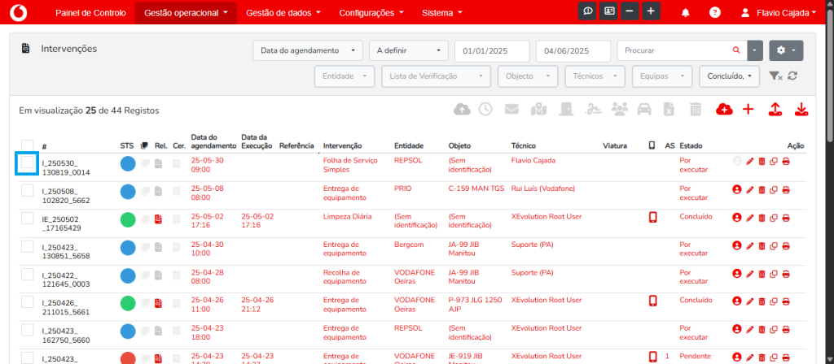Viewport: 834px width, 364px height.
Task: Select row I_250423_130851_5658 checkbox
Action: coord(27,245)
